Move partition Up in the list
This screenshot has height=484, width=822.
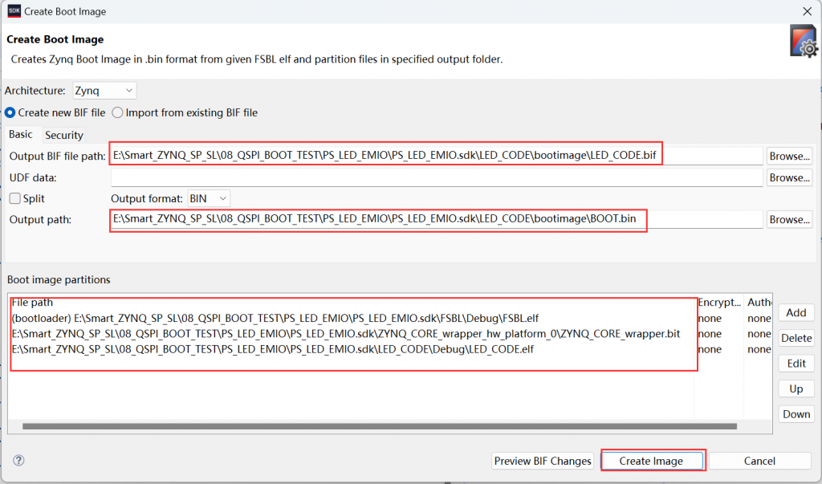click(796, 388)
